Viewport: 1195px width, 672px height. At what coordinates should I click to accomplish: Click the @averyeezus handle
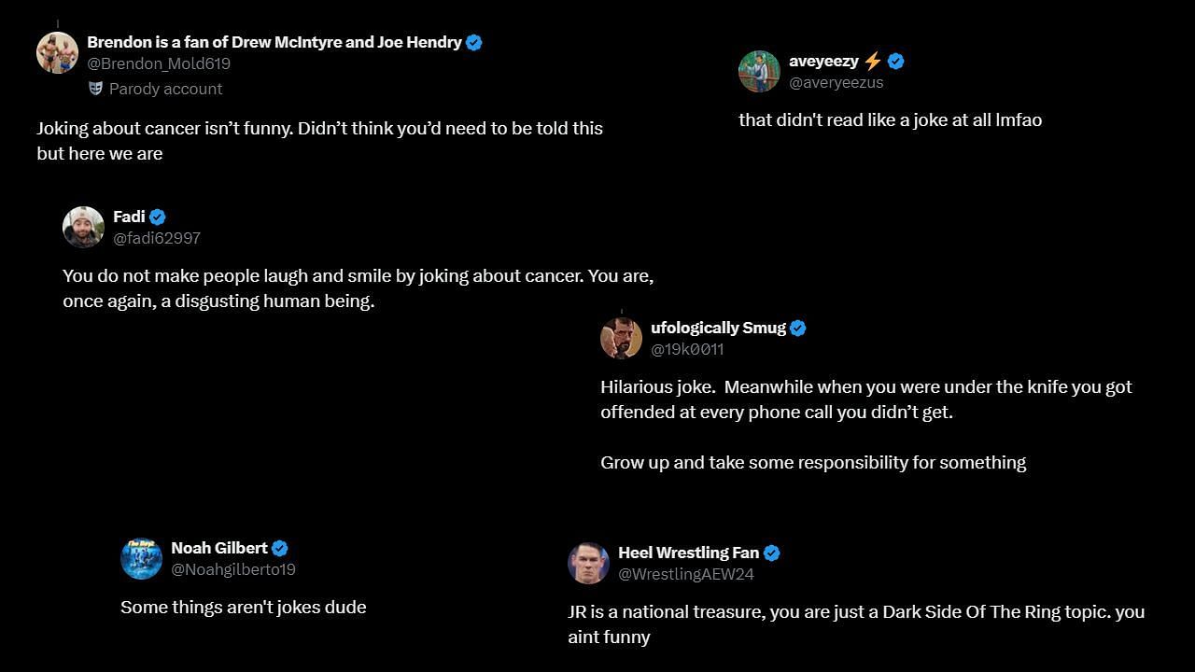(836, 82)
